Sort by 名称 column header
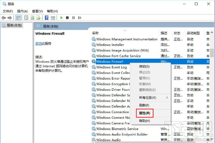The height and width of the screenshot is (143, 215). tap(96, 33)
